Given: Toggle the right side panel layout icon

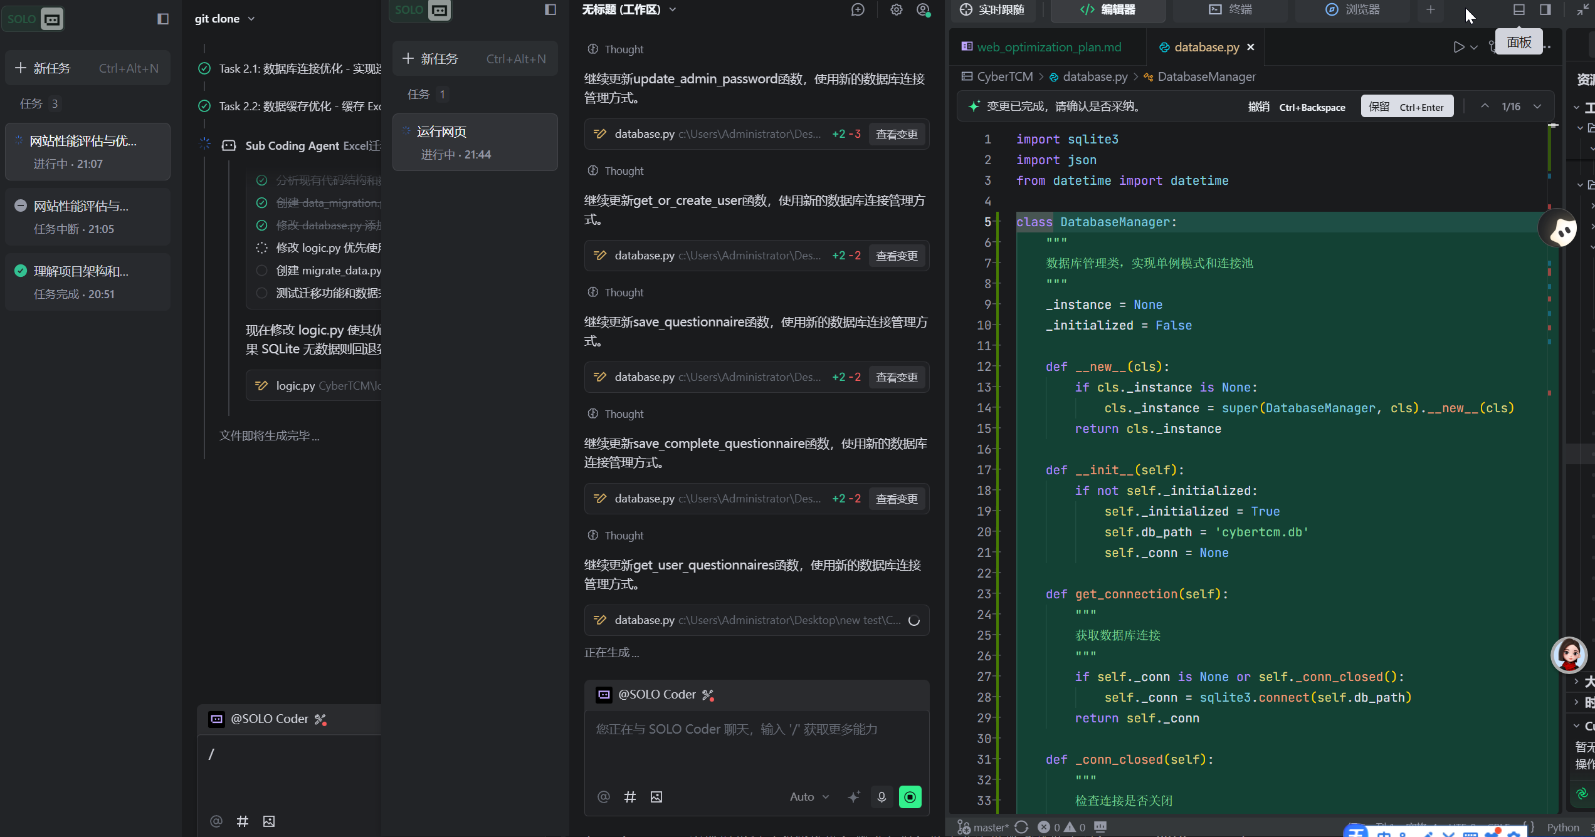Looking at the screenshot, I should coord(1545,9).
